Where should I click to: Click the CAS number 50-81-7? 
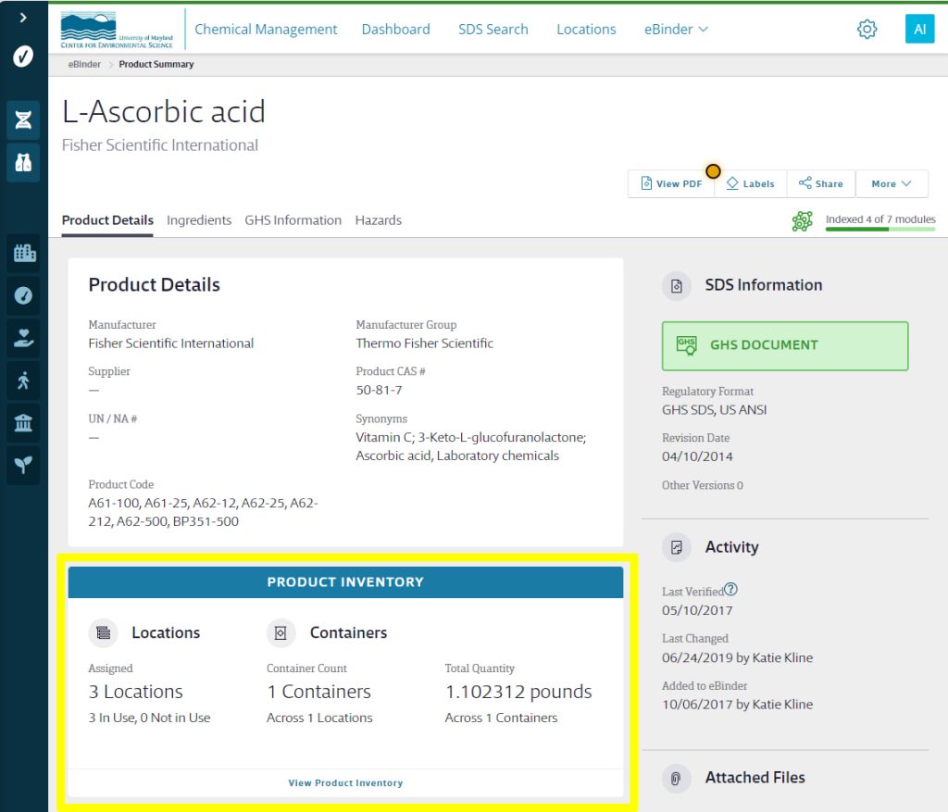379,390
